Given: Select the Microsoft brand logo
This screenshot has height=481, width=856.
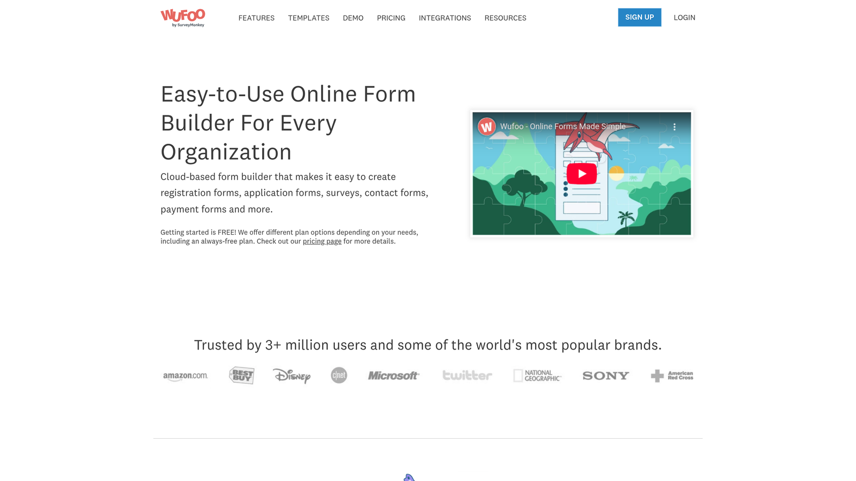Looking at the screenshot, I should coord(394,375).
